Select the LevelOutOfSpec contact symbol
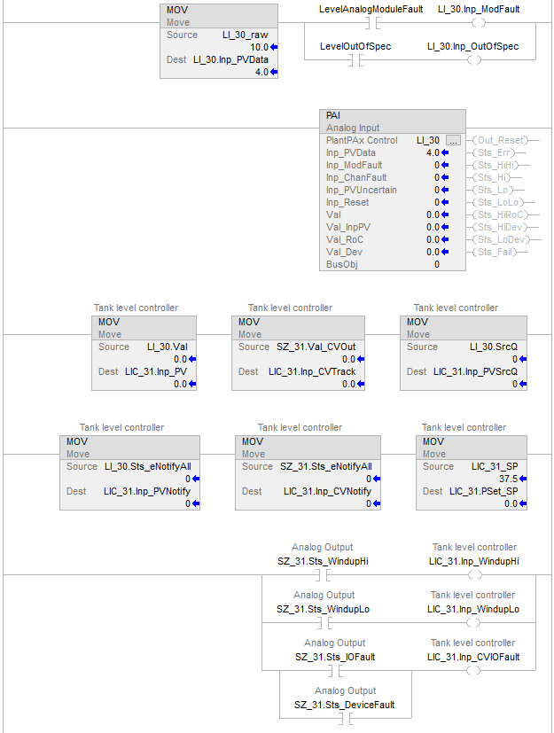This screenshot has height=733, width=554. coord(355,60)
